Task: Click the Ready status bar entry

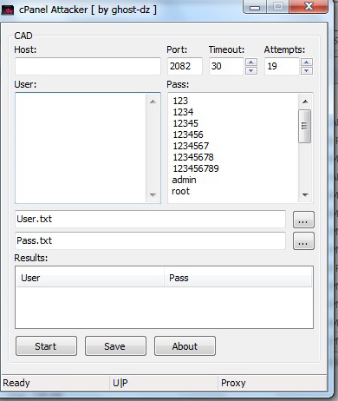Action: coord(55,383)
